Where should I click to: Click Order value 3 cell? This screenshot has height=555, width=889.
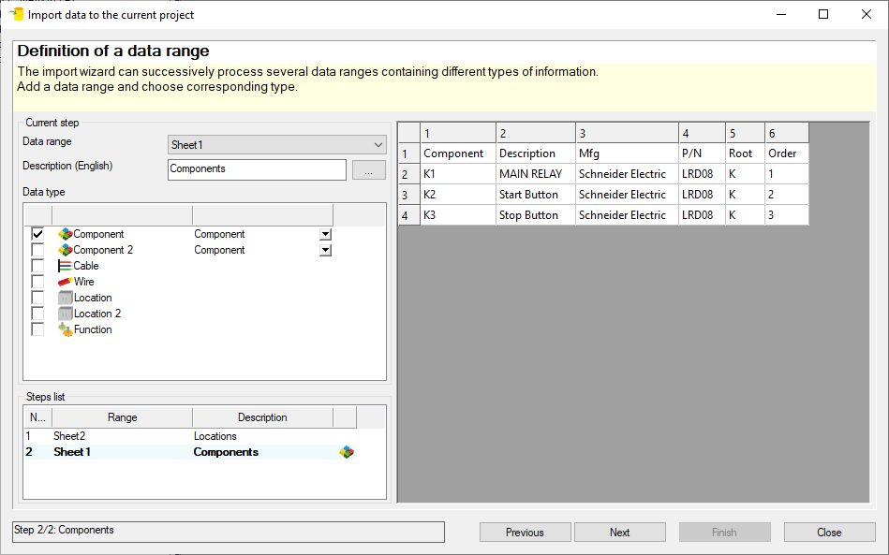point(787,215)
